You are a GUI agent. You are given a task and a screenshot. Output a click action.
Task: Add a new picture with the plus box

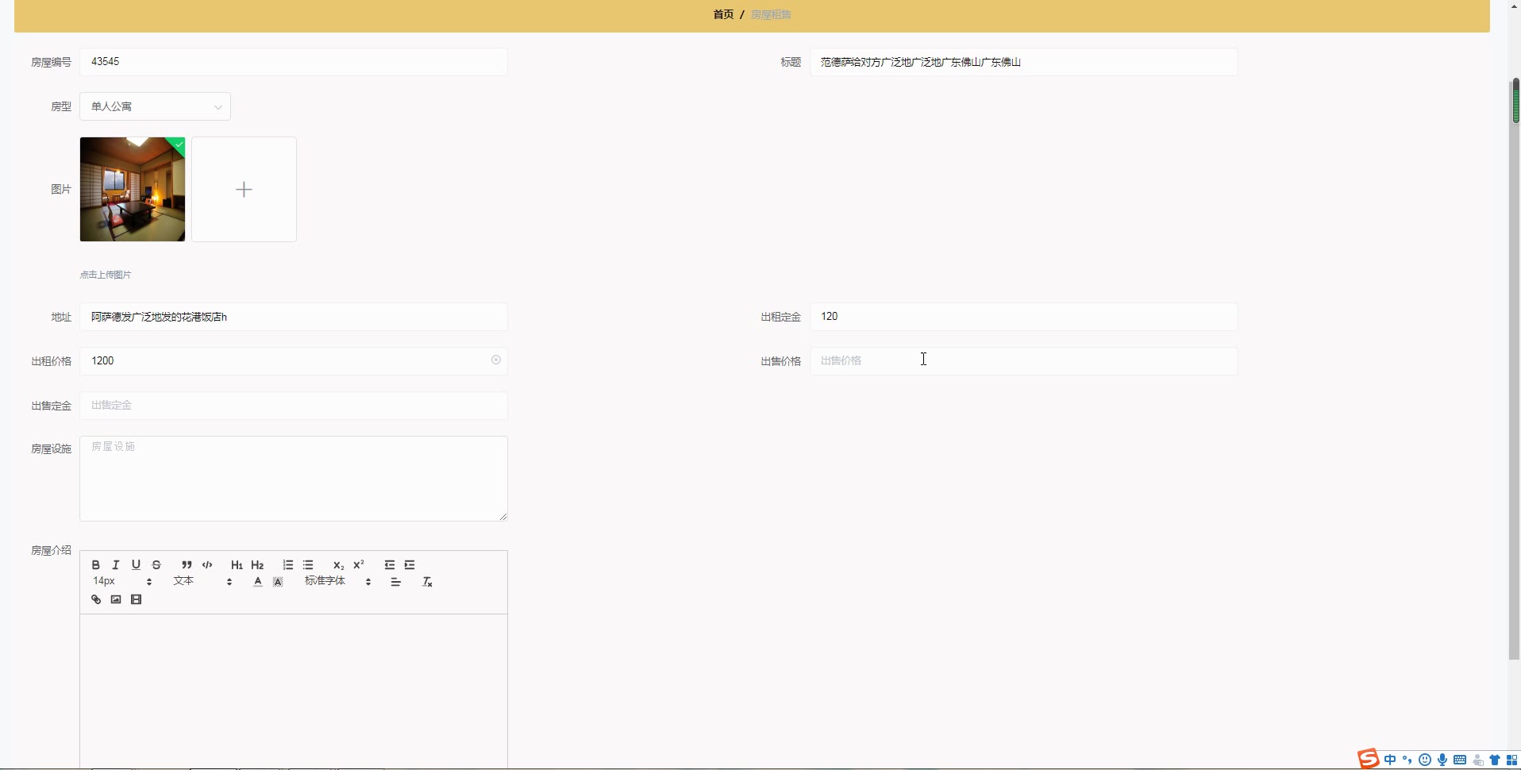244,189
